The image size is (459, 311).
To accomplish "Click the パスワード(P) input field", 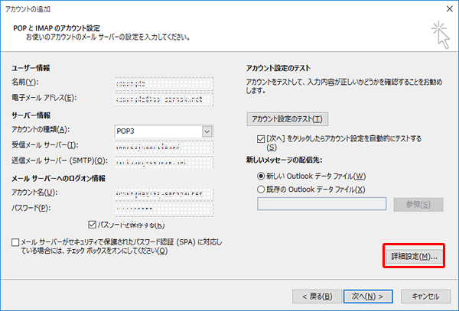I will pos(164,209).
